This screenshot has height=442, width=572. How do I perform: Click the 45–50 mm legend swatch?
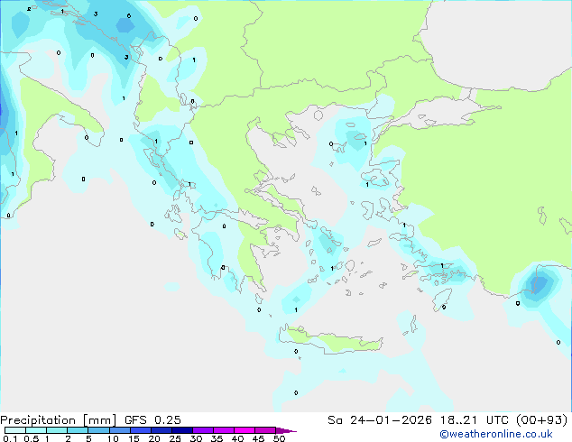tap(265, 430)
